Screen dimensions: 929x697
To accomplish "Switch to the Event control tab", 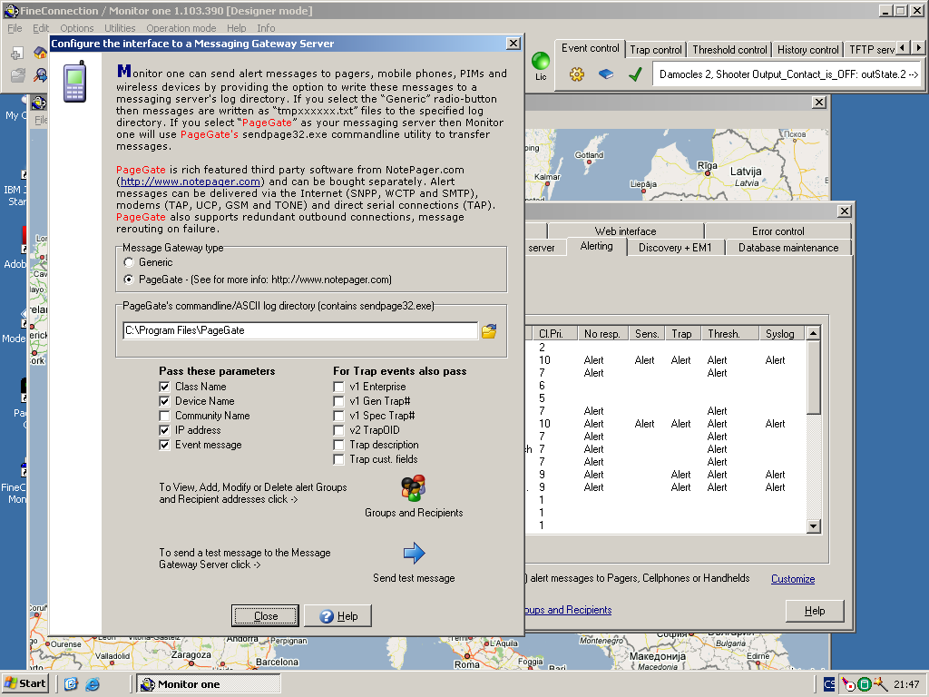I will (x=590, y=49).
